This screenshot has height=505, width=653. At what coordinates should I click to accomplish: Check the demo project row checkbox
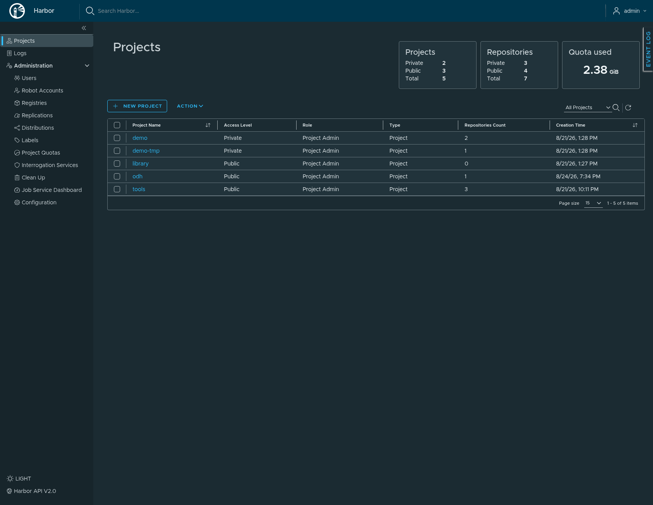coord(117,138)
